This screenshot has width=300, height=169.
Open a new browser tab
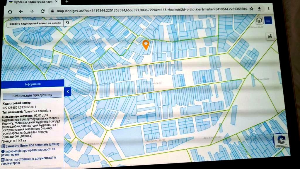pyautogui.click(x=67, y=1)
